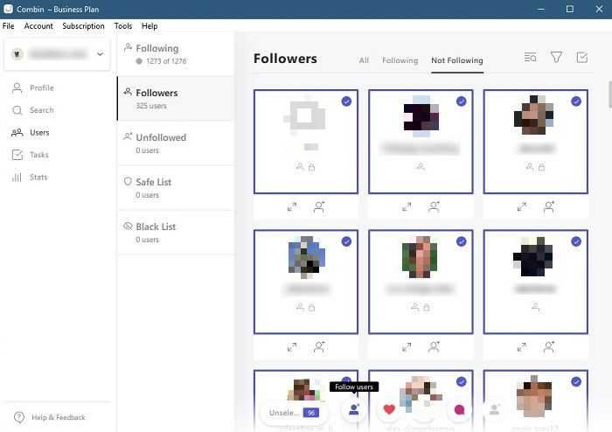The width and height of the screenshot is (612, 432).
Task: Open the File menu
Action: click(8, 25)
